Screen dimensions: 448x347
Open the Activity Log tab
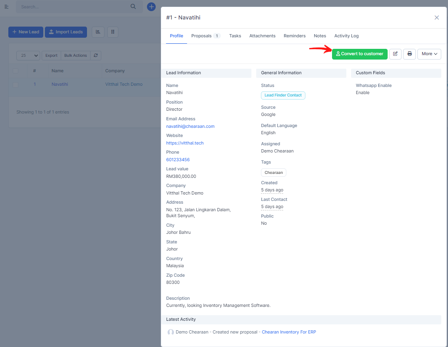tap(346, 36)
